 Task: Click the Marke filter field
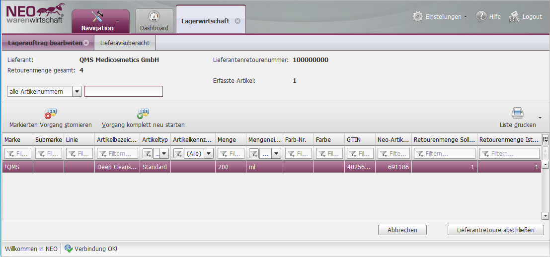point(17,153)
